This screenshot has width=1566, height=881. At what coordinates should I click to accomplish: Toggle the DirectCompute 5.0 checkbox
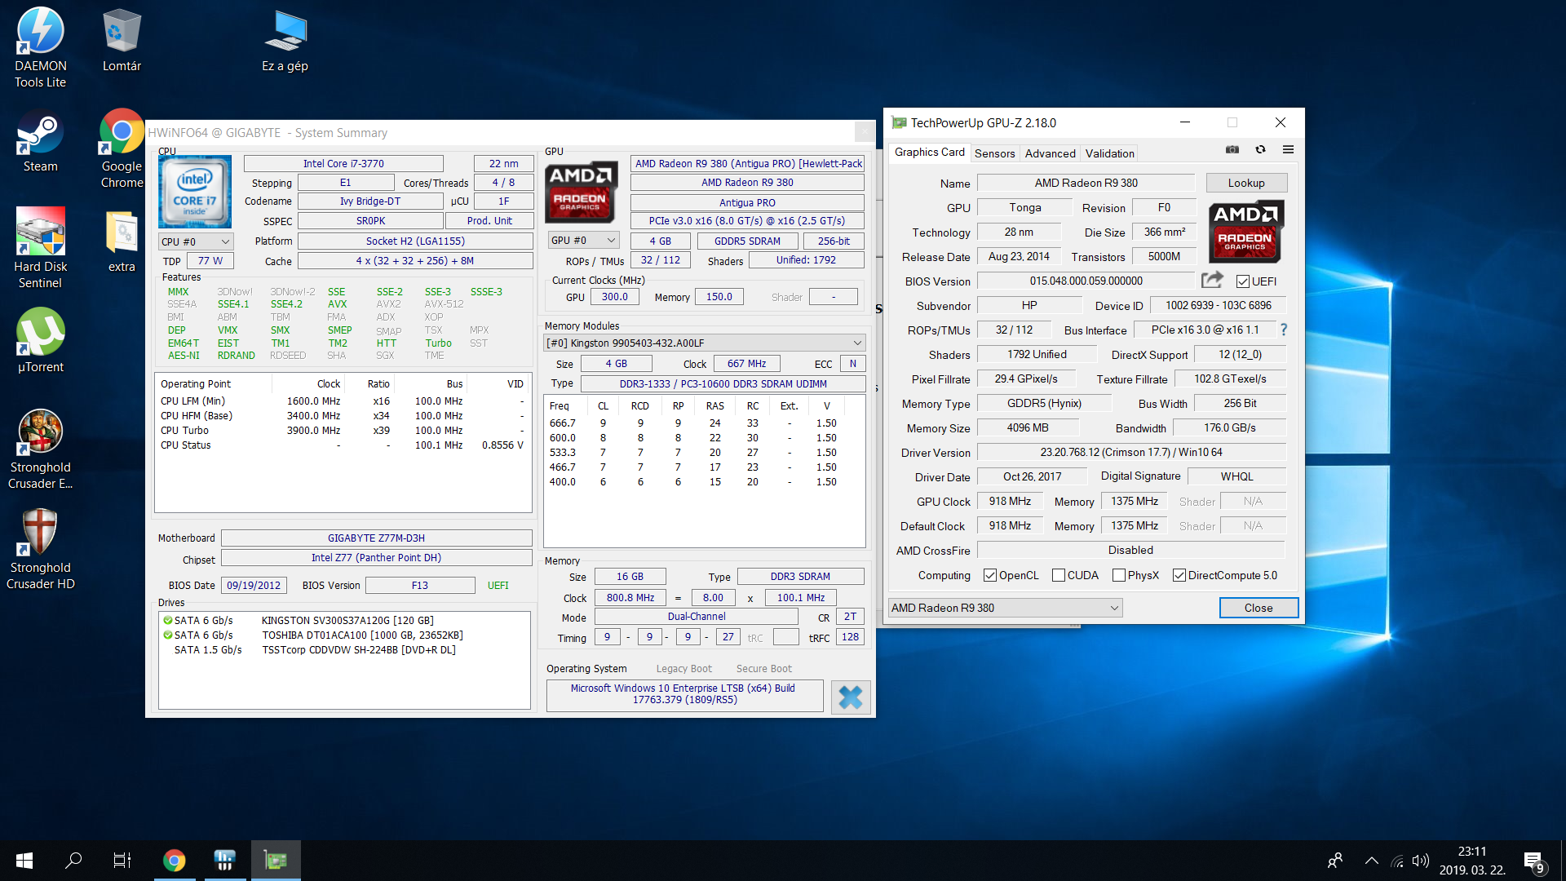click(x=1179, y=575)
